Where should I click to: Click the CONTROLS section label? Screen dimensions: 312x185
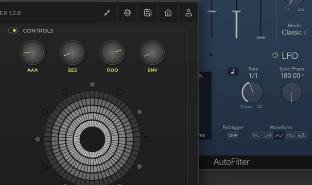tap(38, 31)
